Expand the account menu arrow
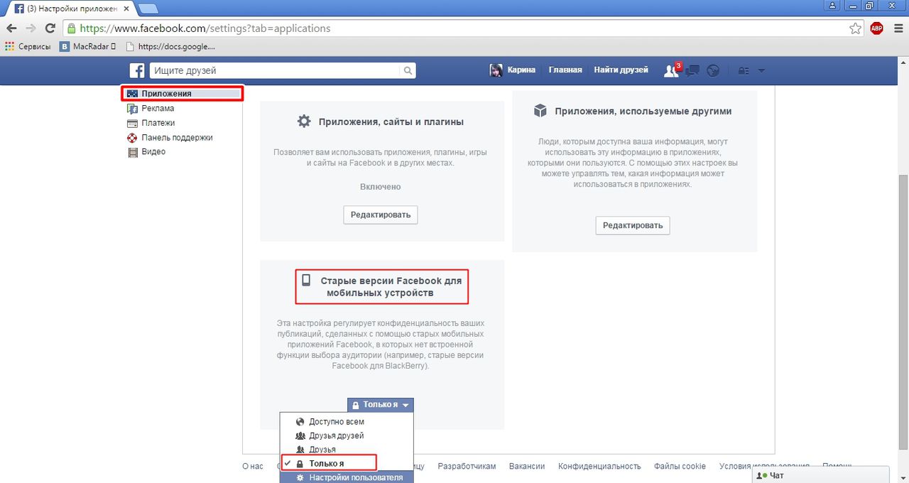Image resolution: width=909 pixels, height=483 pixels. (761, 70)
